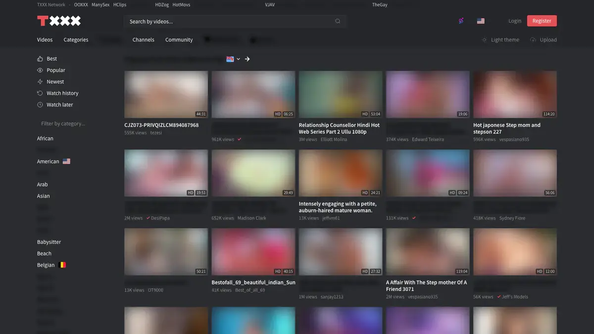Click the Register button
594x334 pixels.
[542, 21]
